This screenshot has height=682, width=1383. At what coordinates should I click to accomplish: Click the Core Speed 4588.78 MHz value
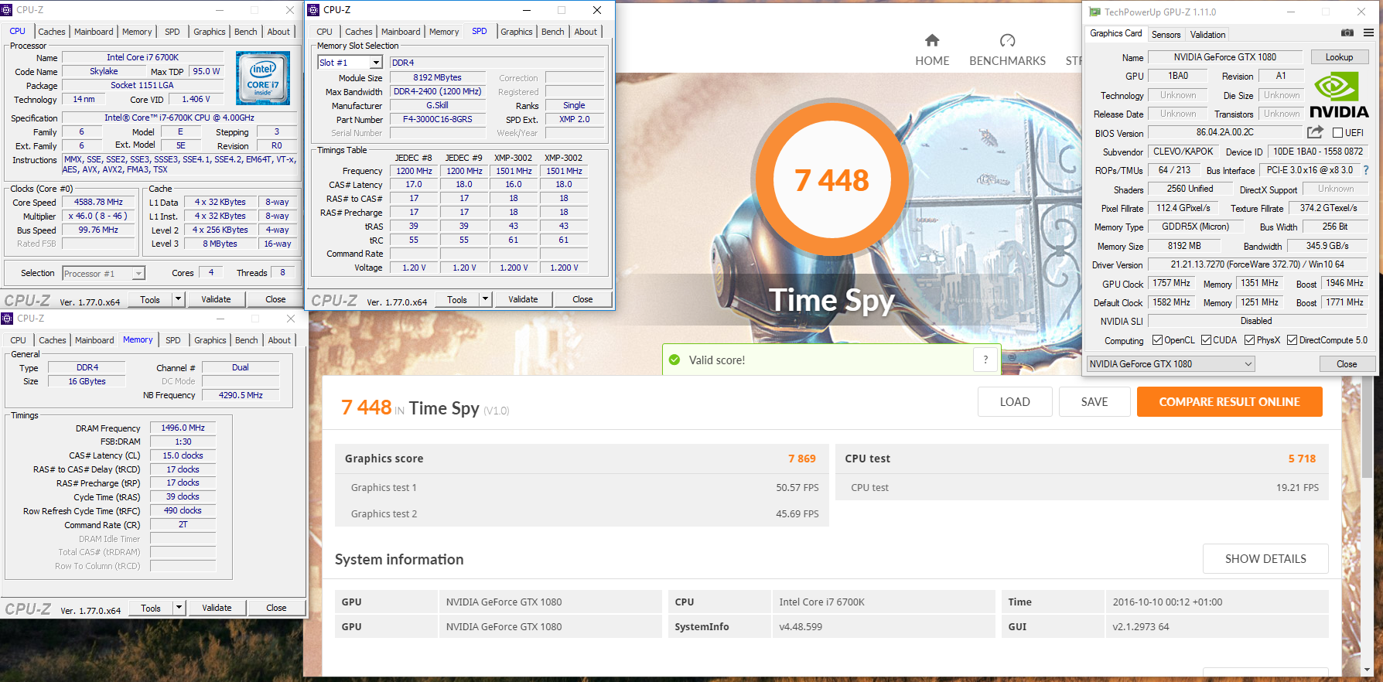tap(99, 202)
